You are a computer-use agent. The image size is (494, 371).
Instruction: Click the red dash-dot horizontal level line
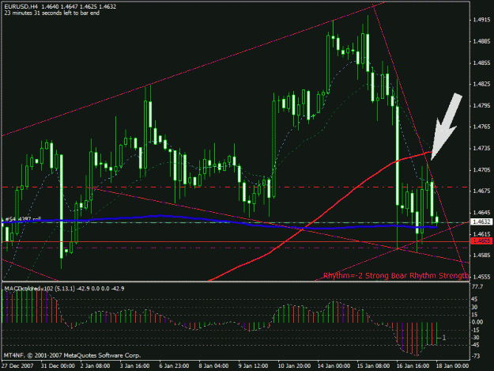[235, 187]
